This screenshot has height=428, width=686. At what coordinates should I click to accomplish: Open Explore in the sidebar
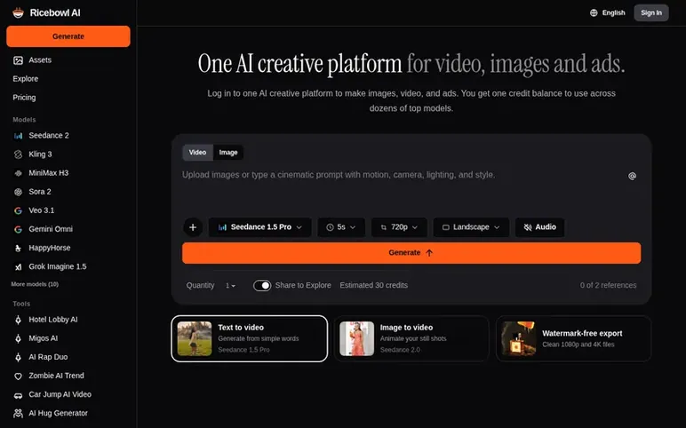(x=26, y=79)
